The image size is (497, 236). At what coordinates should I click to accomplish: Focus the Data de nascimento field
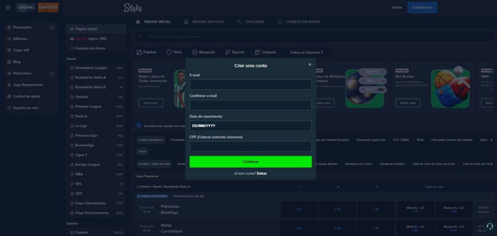[250, 126]
